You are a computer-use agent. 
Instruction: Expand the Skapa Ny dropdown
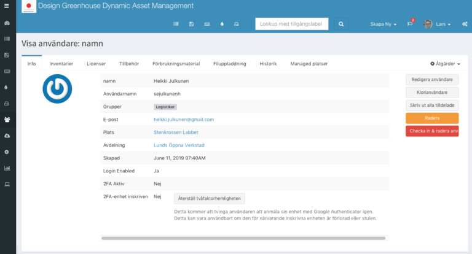383,24
